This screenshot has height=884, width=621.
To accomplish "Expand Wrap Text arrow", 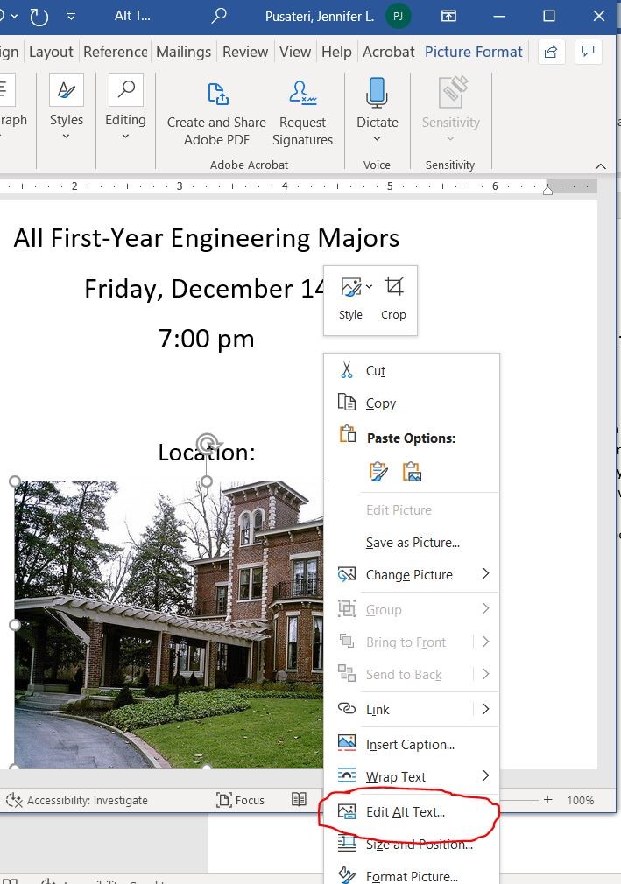I will 485,775.
